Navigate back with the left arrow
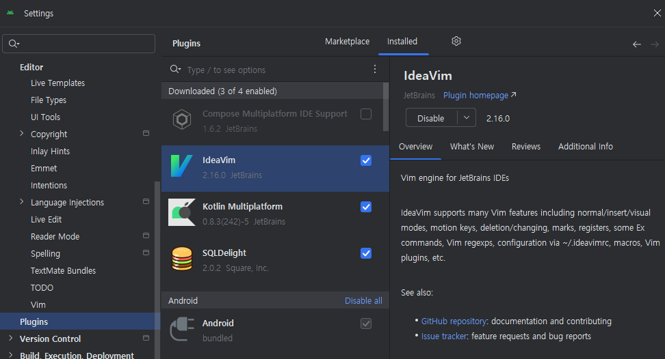Image resolution: width=665 pixels, height=359 pixels. 636,44
